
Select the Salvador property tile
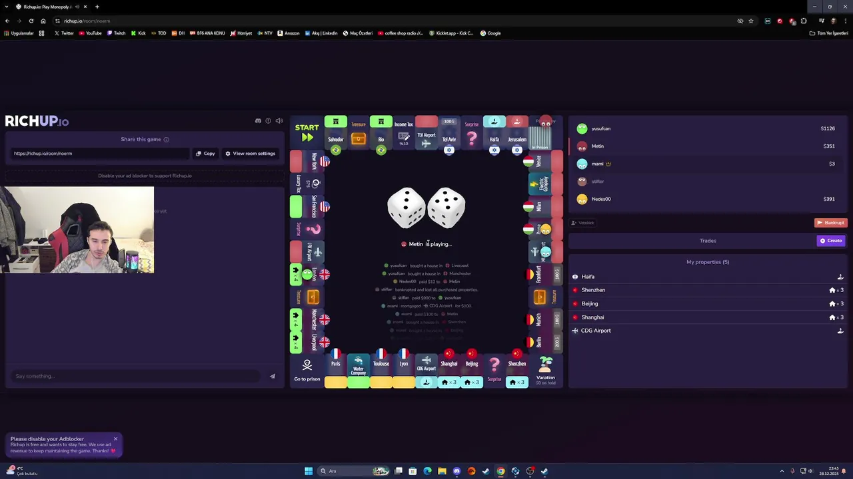point(336,132)
